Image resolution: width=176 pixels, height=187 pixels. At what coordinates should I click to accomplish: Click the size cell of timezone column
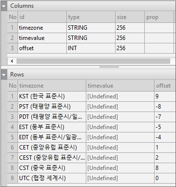click(130, 28)
